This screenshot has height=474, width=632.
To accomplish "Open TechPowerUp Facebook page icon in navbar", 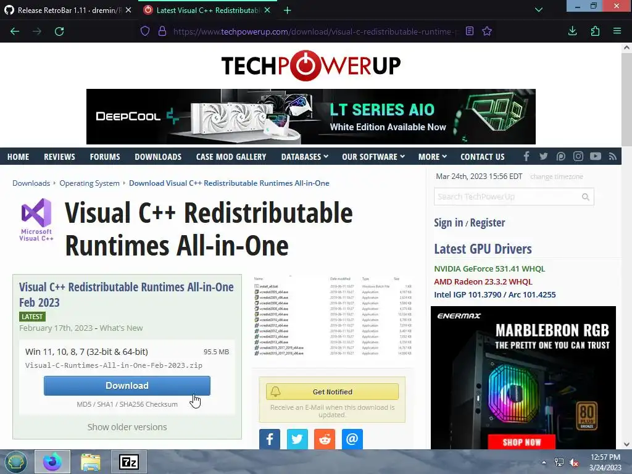I will [526, 156].
